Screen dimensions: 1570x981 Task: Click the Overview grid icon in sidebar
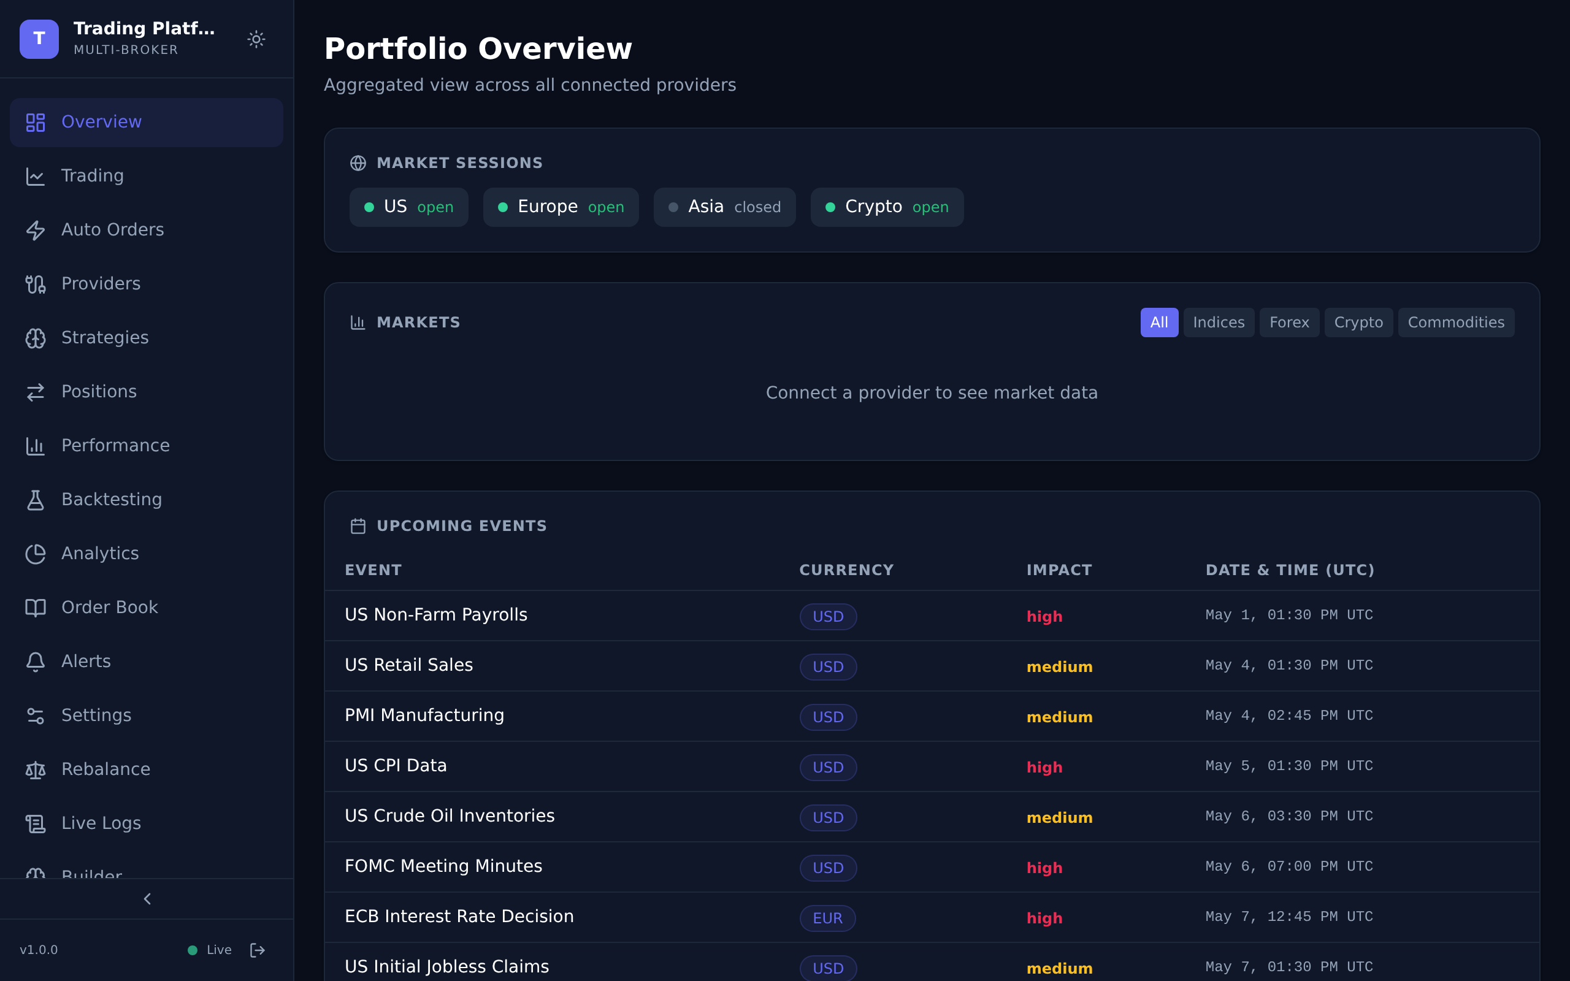pos(35,122)
